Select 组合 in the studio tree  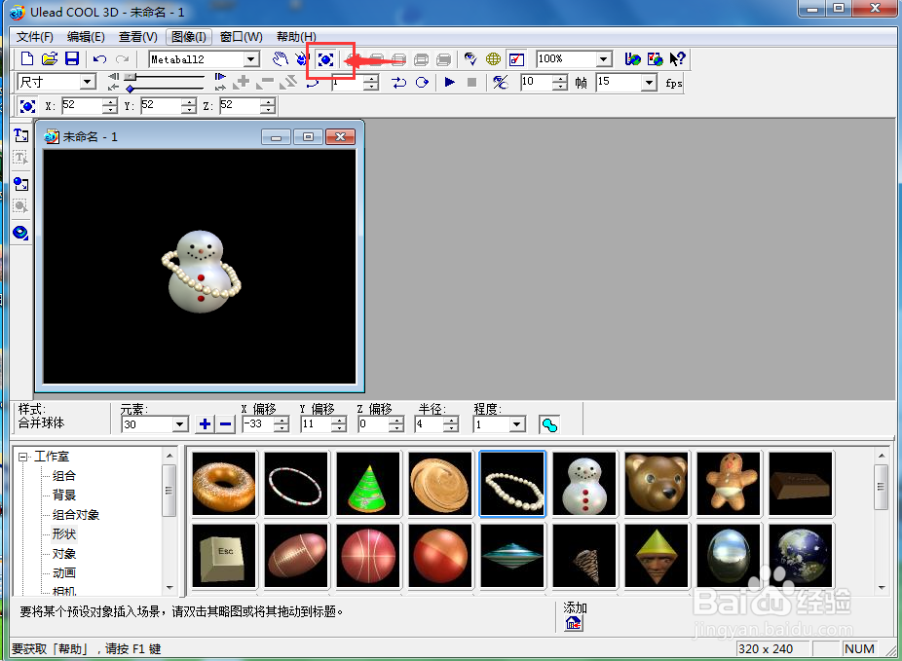(x=64, y=476)
